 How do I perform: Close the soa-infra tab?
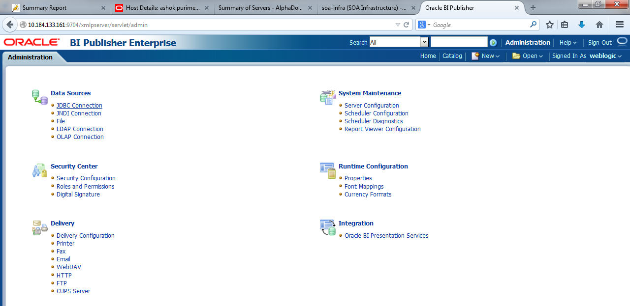(x=412, y=8)
